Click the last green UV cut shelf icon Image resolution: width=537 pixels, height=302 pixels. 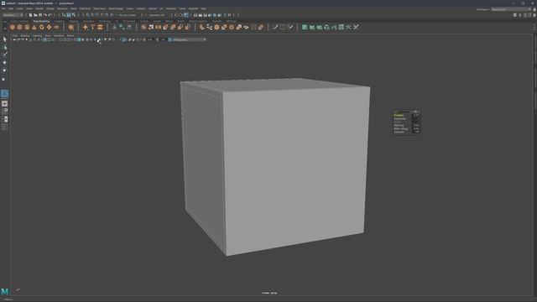356,27
